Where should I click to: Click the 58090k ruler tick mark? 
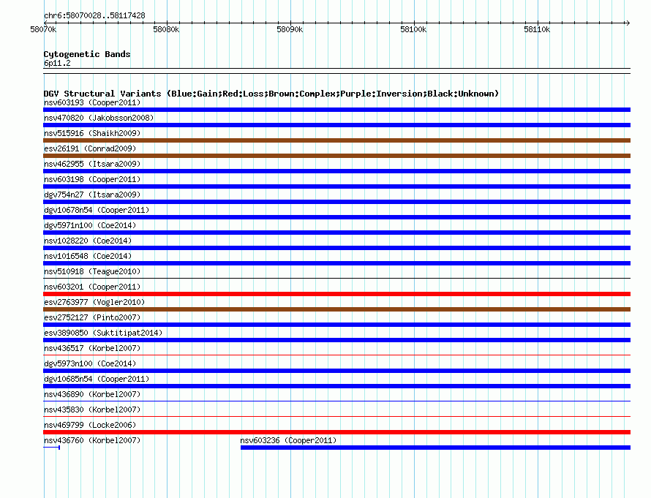[290, 23]
